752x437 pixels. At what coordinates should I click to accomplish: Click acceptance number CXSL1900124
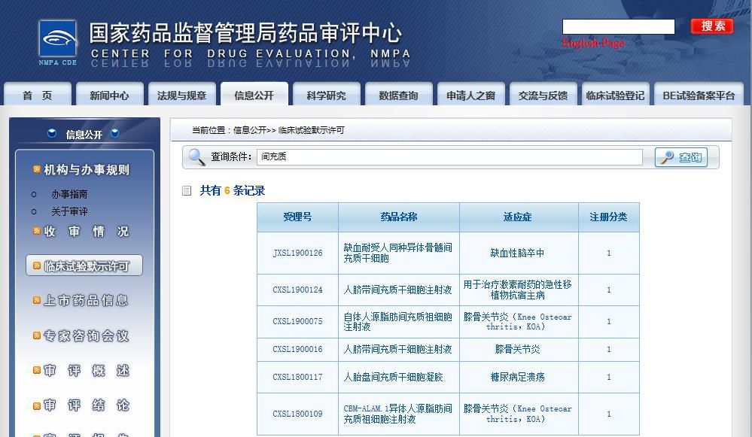click(297, 290)
